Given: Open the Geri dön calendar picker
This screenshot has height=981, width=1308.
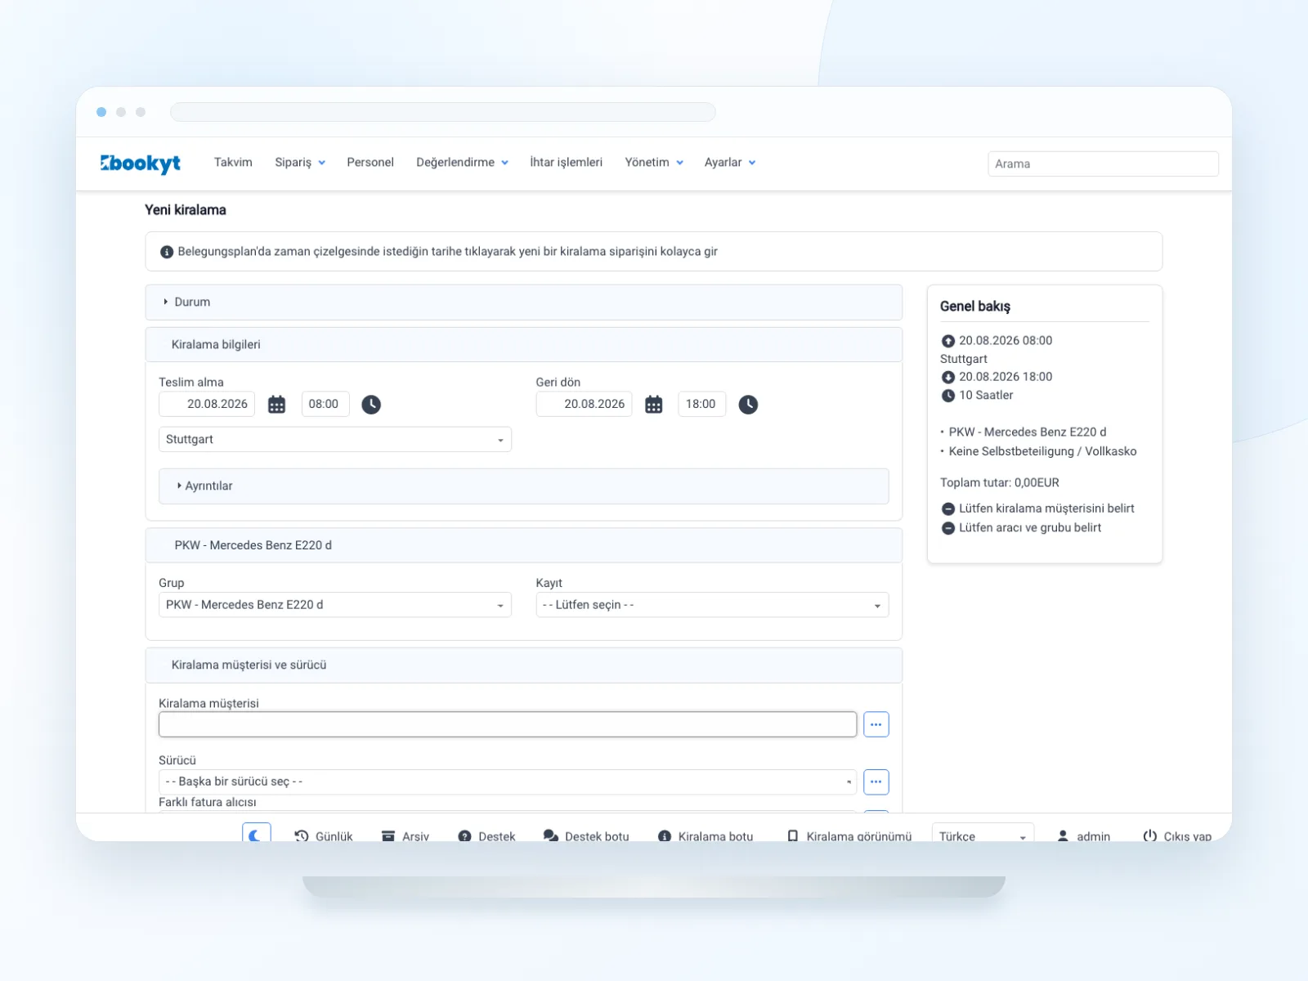Looking at the screenshot, I should pos(654,404).
